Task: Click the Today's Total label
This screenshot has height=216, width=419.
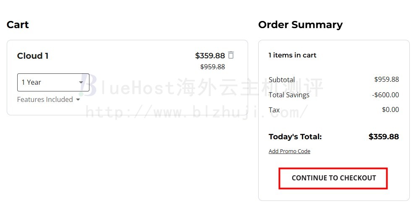Action: pyautogui.click(x=295, y=137)
